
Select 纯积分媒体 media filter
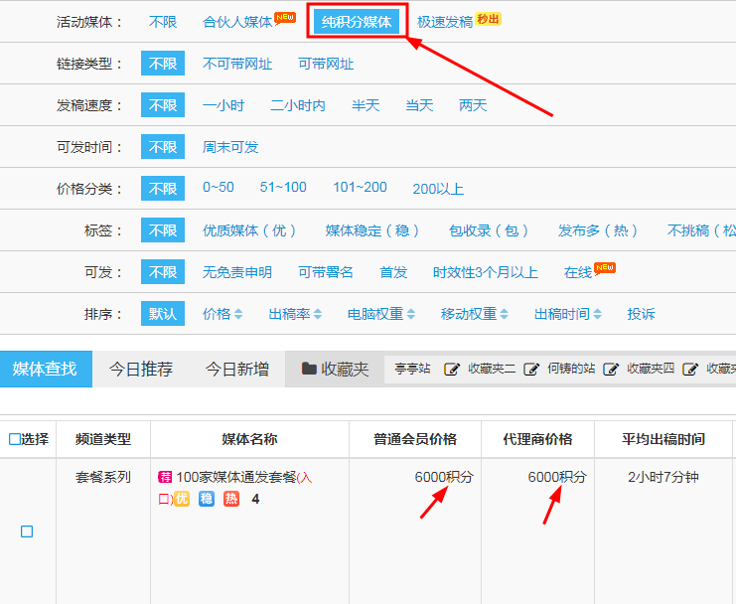(357, 22)
